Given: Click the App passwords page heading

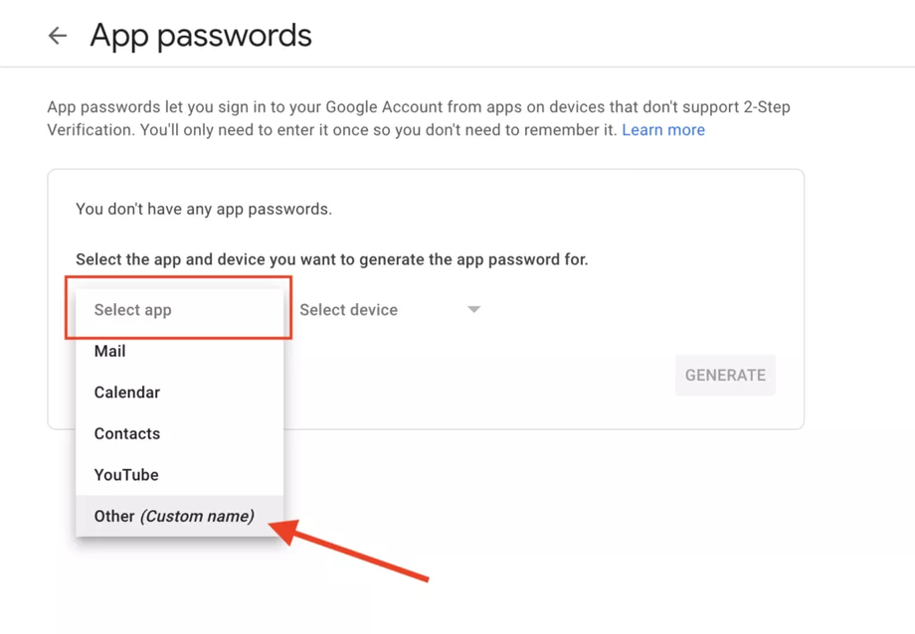Looking at the screenshot, I should 201,36.
